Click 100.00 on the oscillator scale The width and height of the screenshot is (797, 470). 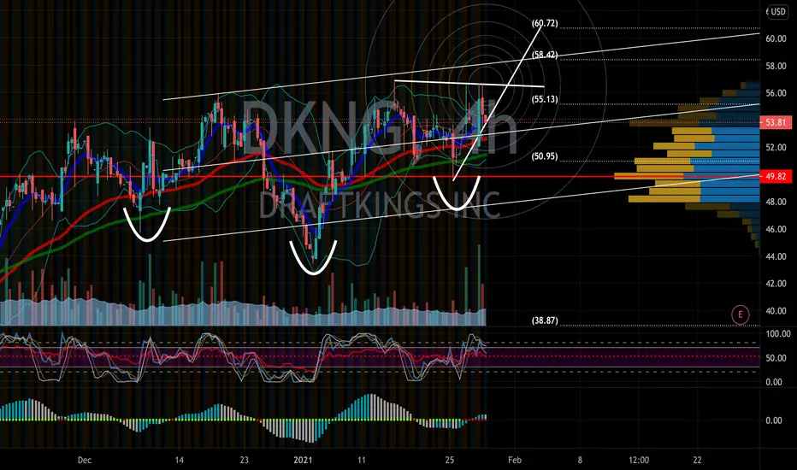click(x=778, y=334)
